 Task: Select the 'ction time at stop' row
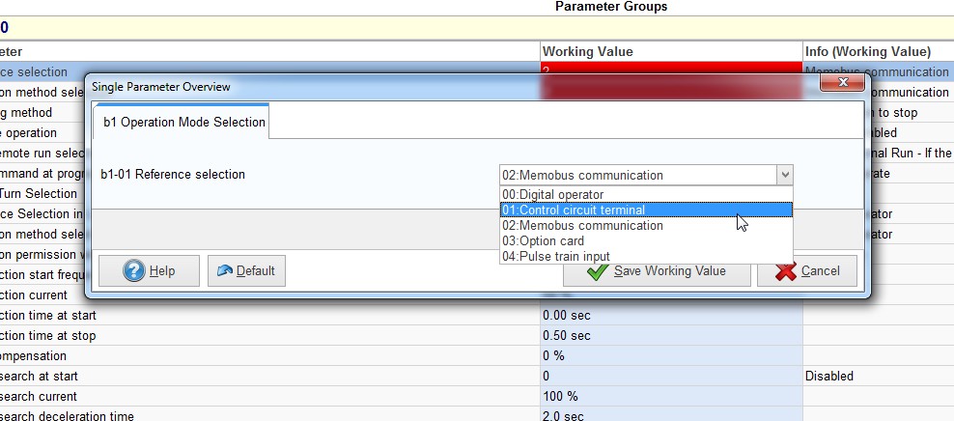coord(270,336)
